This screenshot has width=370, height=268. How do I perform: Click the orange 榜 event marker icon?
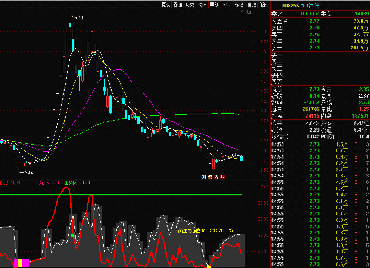210,177
